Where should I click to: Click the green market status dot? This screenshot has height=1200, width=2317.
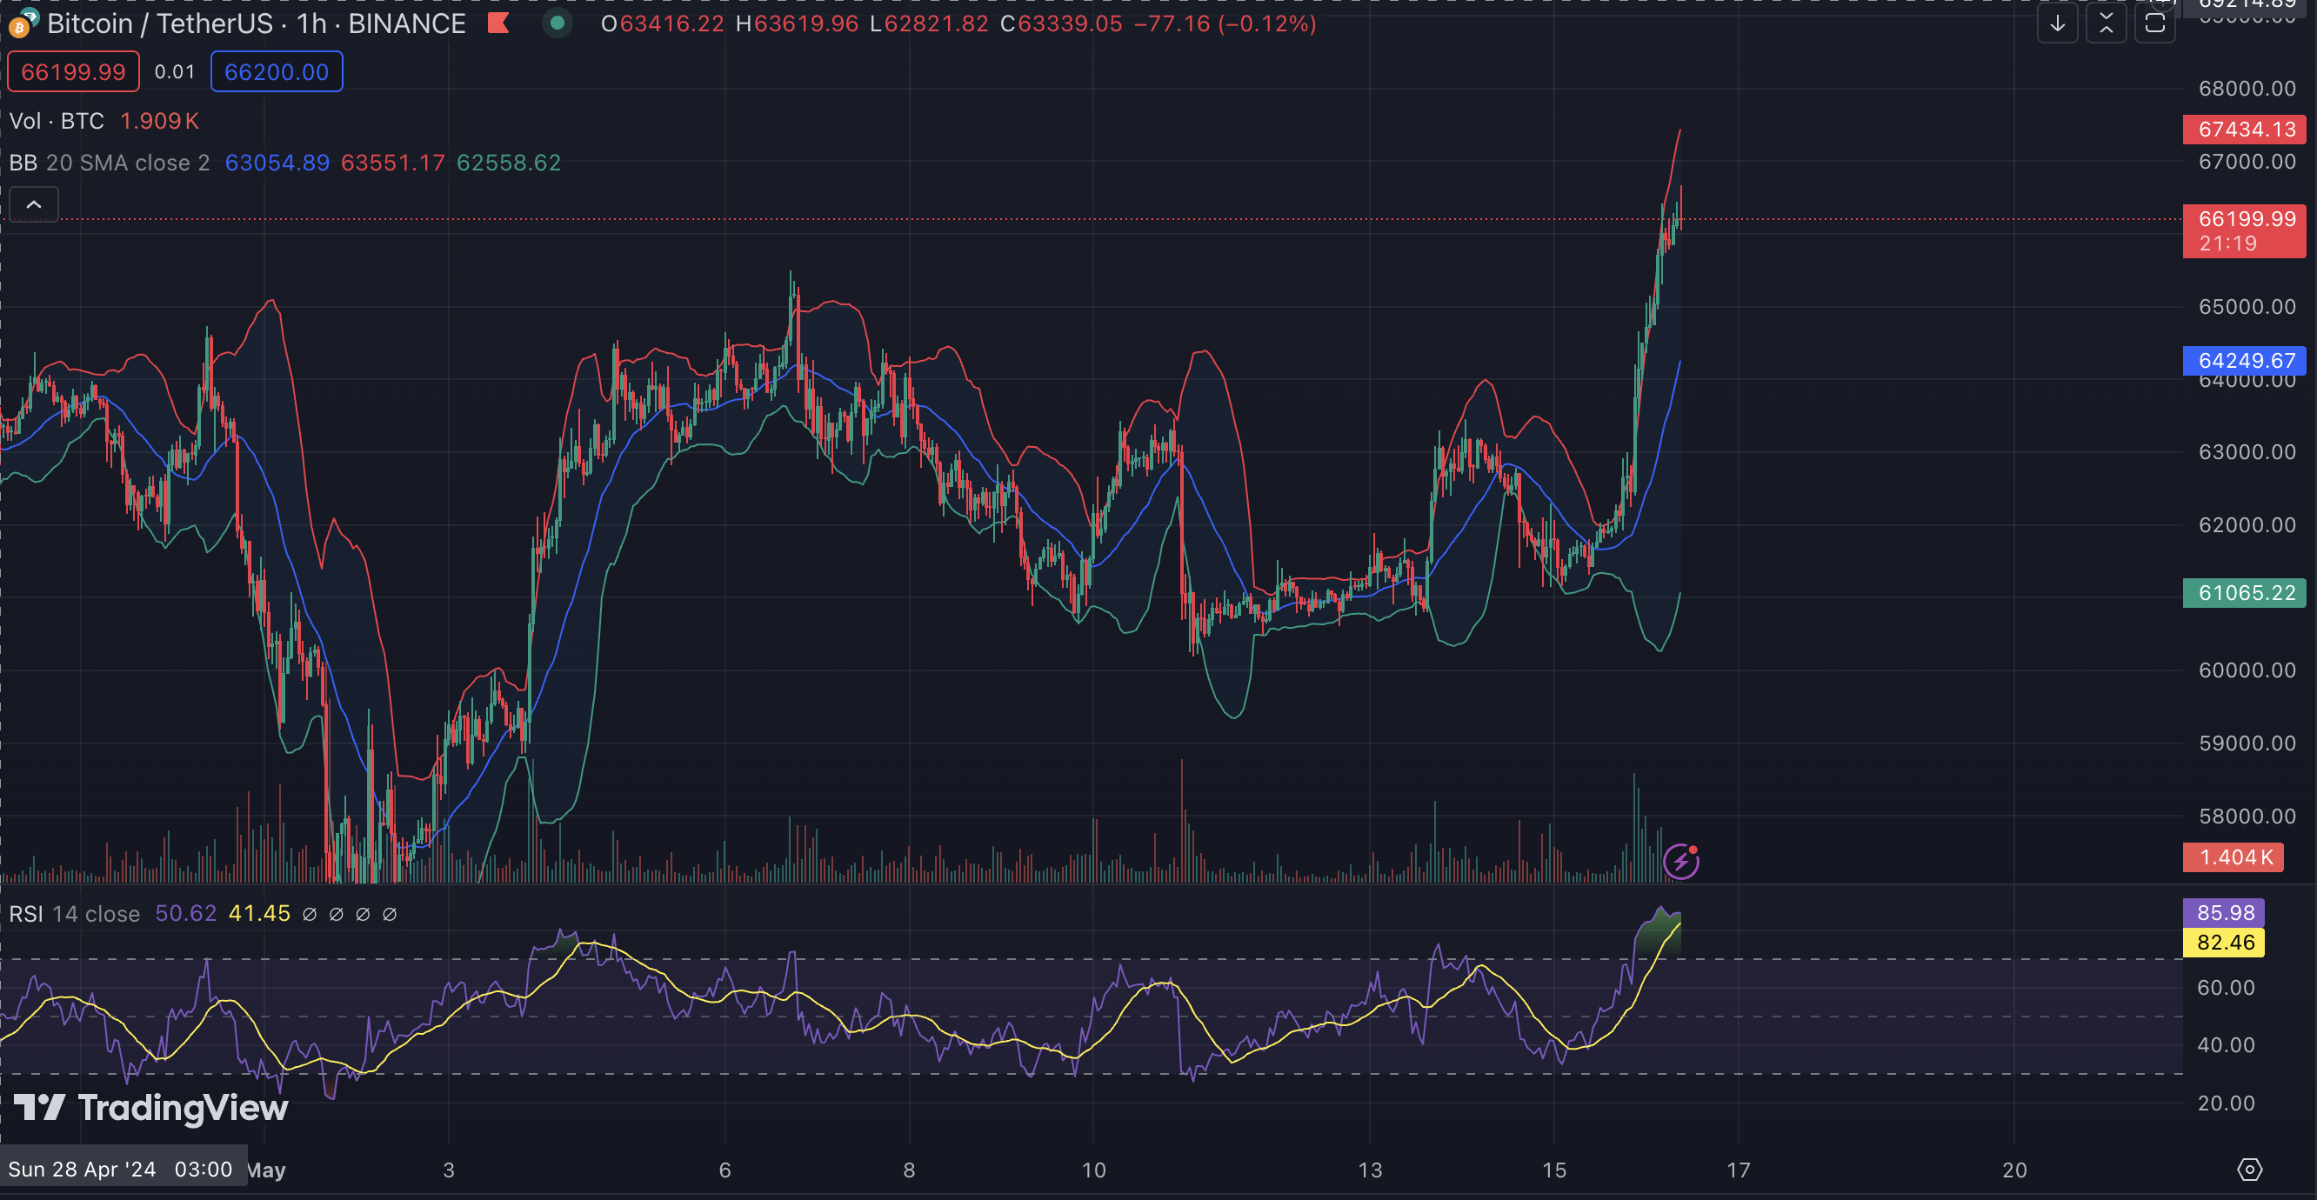(557, 23)
